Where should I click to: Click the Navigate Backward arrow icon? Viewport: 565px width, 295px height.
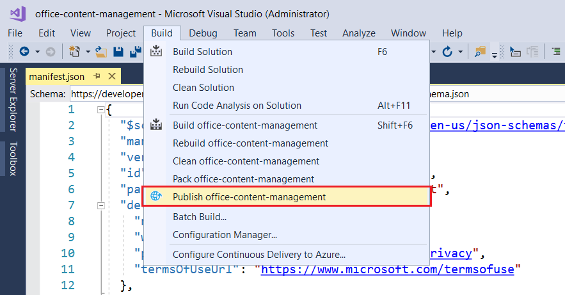pyautogui.click(x=24, y=51)
